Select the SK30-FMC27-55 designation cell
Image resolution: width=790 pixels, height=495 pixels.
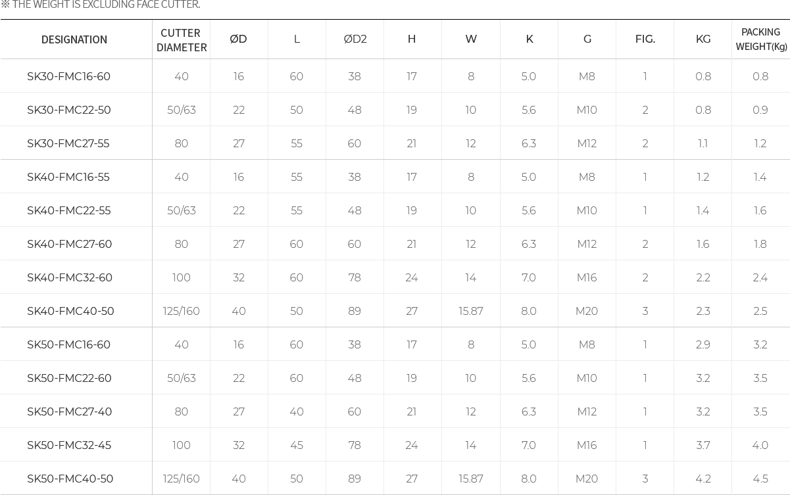pos(68,143)
